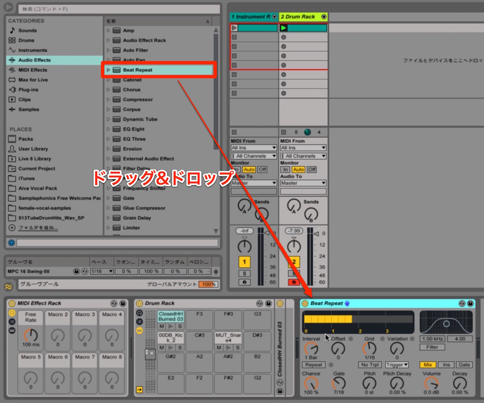Open the Plug-ins category

point(28,90)
